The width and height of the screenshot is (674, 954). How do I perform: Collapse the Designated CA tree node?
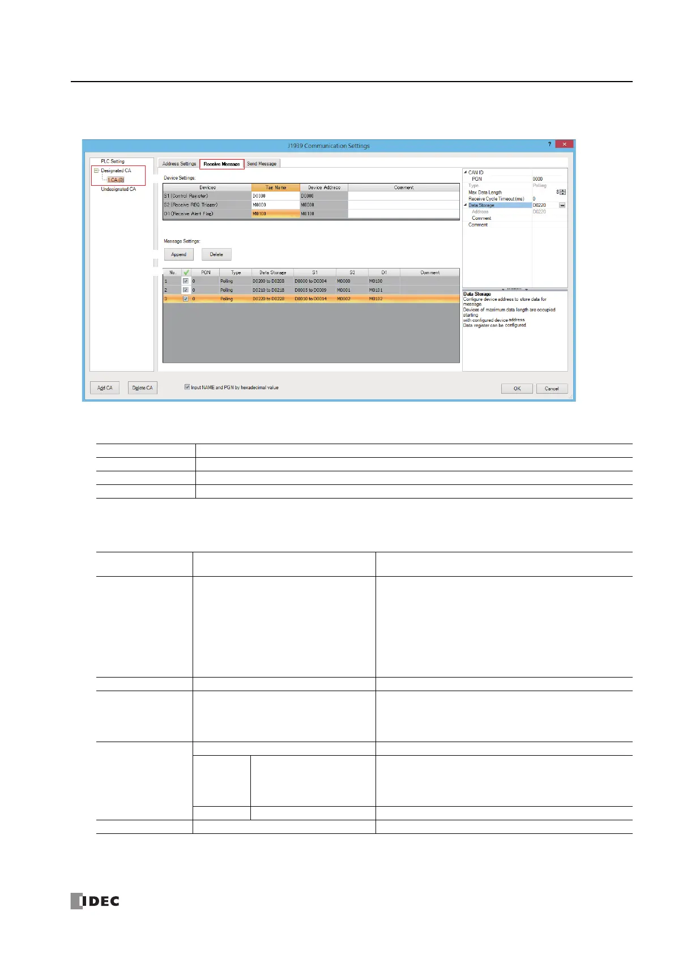point(96,171)
